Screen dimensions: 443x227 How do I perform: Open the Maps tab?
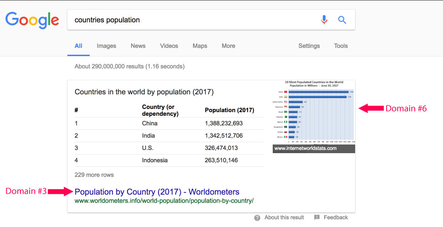tap(200, 46)
